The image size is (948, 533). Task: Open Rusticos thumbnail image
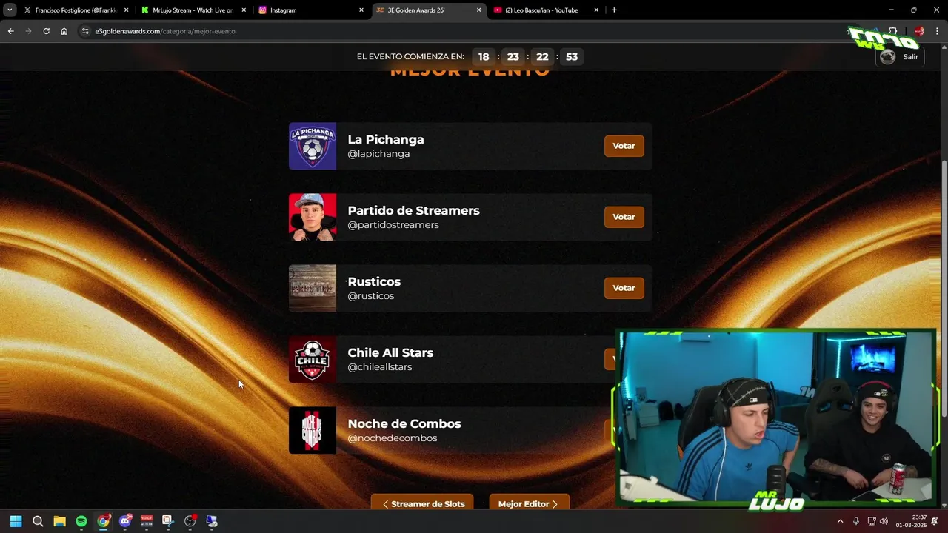[313, 288]
